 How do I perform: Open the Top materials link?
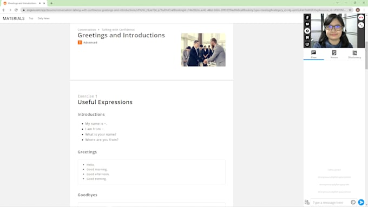(31, 18)
